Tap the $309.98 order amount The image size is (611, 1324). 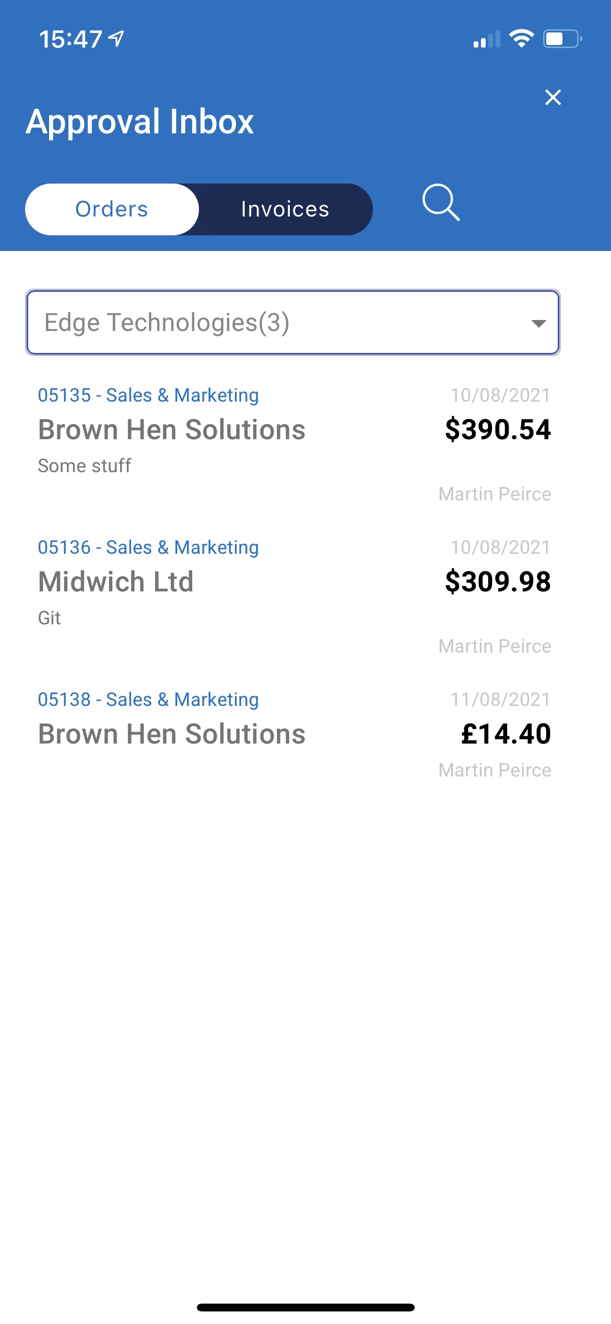click(498, 581)
